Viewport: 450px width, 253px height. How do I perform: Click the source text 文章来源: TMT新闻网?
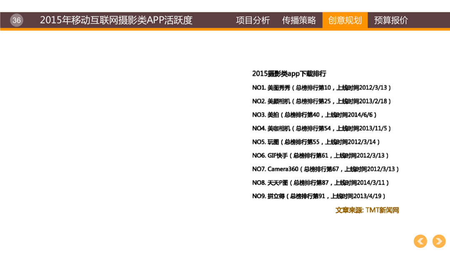pos(367,210)
